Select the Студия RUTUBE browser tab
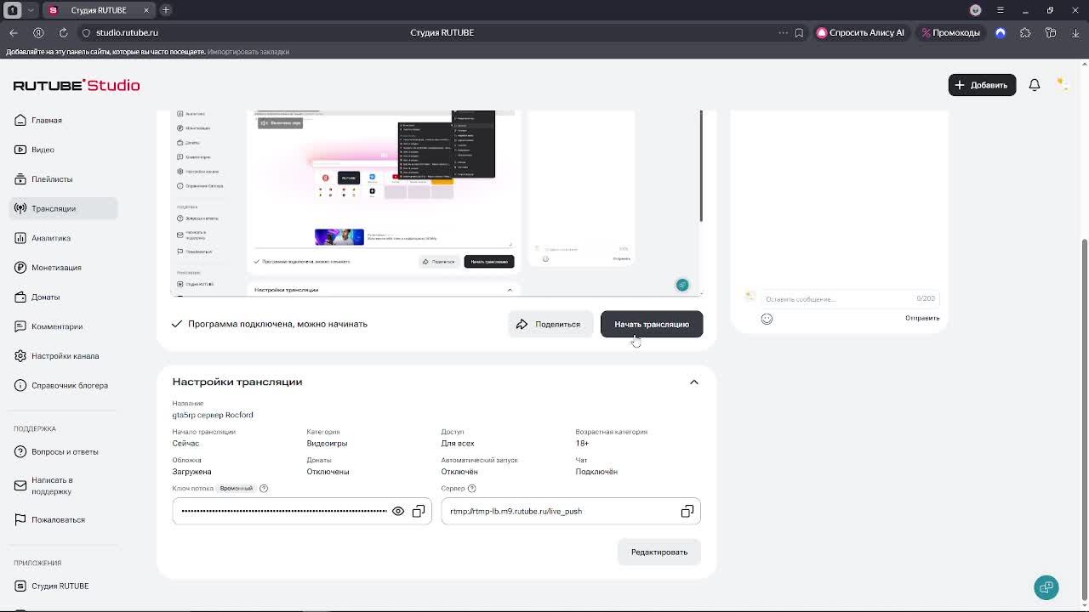Viewport: 1089px width, 612px height. 99,10
